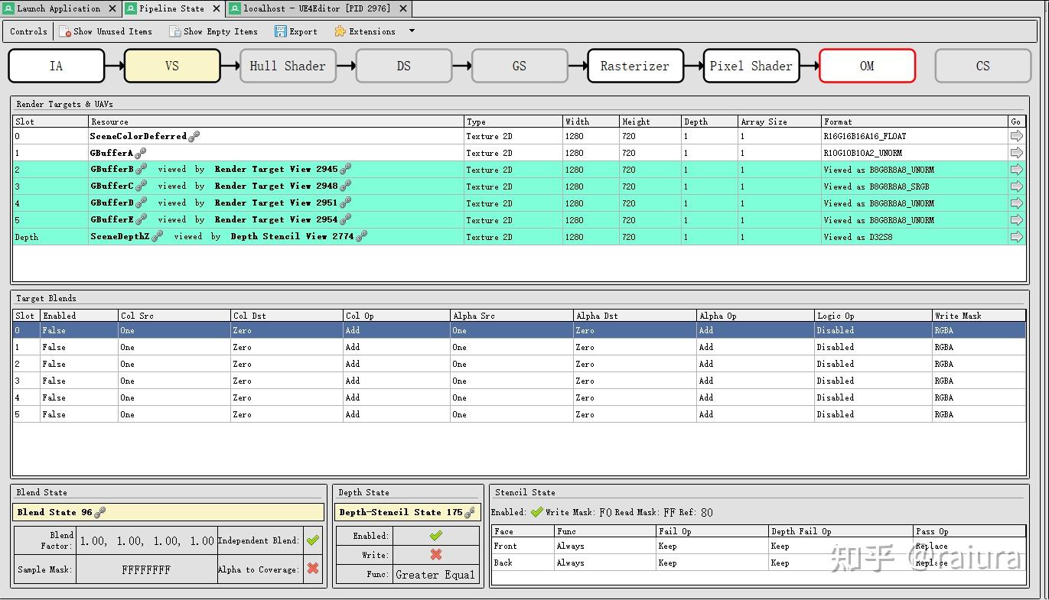Toggle Show Unused Items
Image resolution: width=1049 pixels, height=600 pixels.
pos(106,31)
